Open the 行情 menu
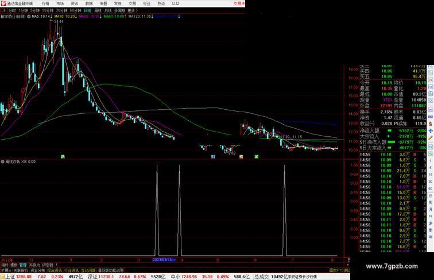434x280 pixels. point(45,3)
